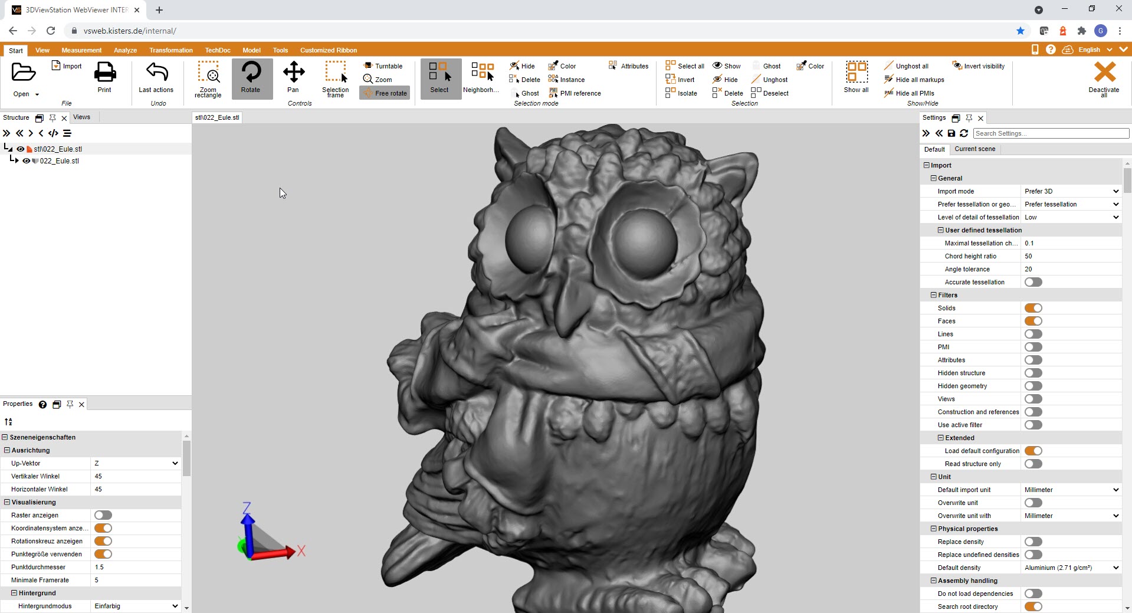Screen dimensions: 1132x613
Task: Enable Turntable rotation mode
Action: click(x=383, y=66)
